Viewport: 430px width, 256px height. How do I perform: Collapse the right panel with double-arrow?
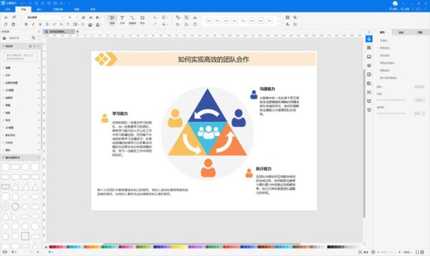point(369,32)
